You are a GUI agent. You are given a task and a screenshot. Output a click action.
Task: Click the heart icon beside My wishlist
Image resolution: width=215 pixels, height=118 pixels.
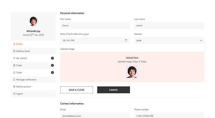14,58
